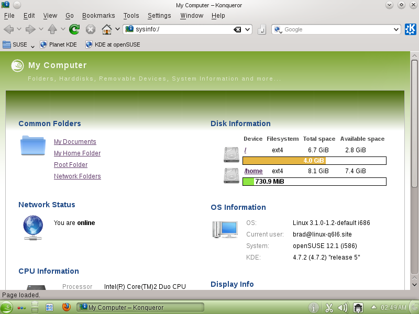Launch Firefox from the panel

(67, 307)
